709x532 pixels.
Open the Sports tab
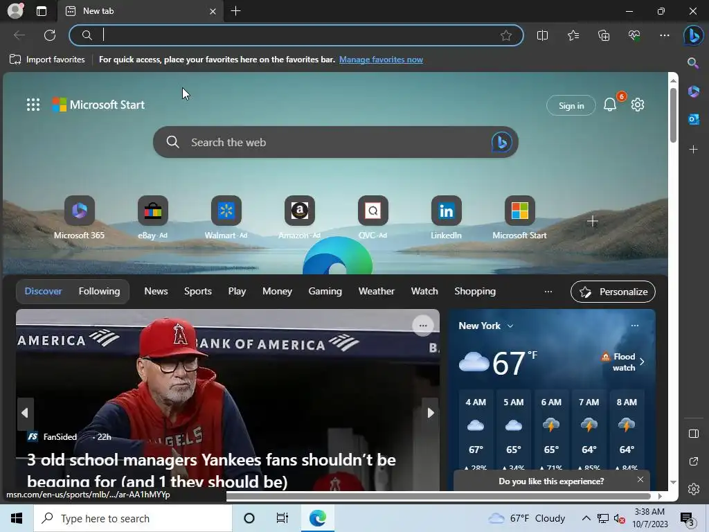coord(197,292)
